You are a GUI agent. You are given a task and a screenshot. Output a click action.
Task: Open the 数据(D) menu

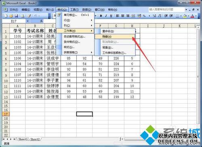click(87, 10)
